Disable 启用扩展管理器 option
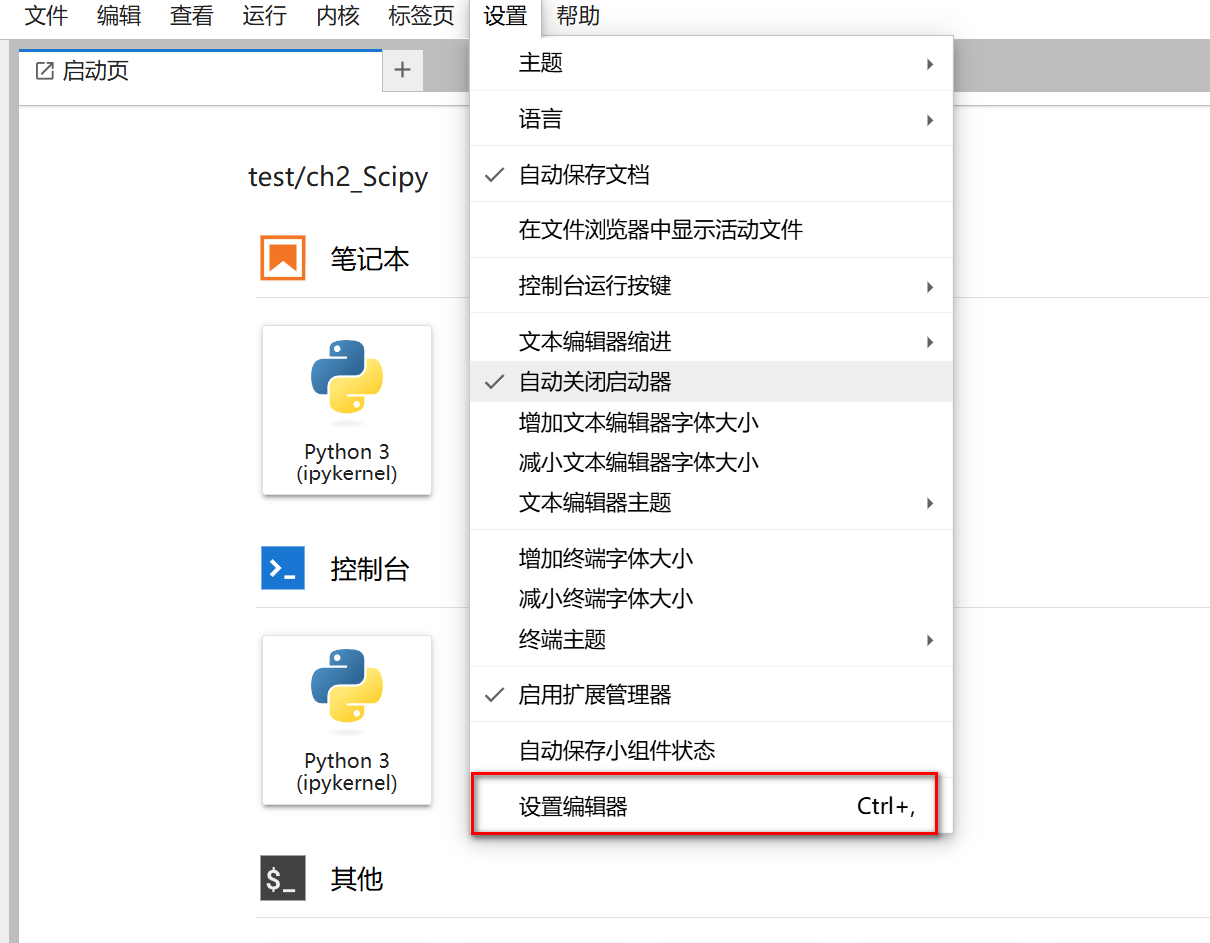The width and height of the screenshot is (1210, 943). [x=595, y=695]
